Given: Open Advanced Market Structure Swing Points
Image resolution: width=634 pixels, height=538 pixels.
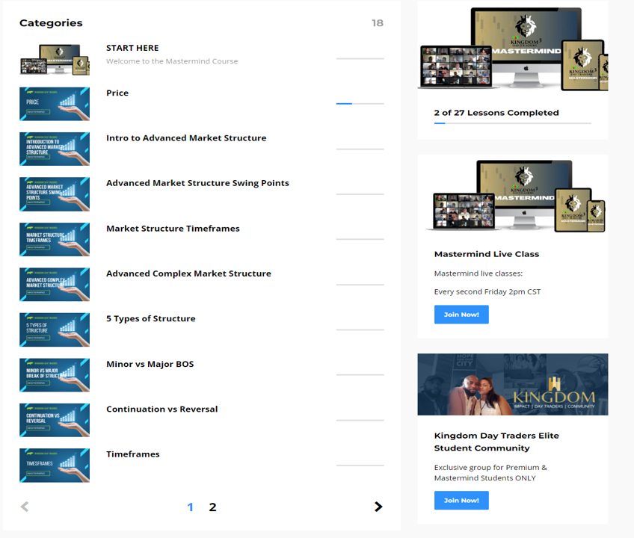Looking at the screenshot, I should 197,183.
